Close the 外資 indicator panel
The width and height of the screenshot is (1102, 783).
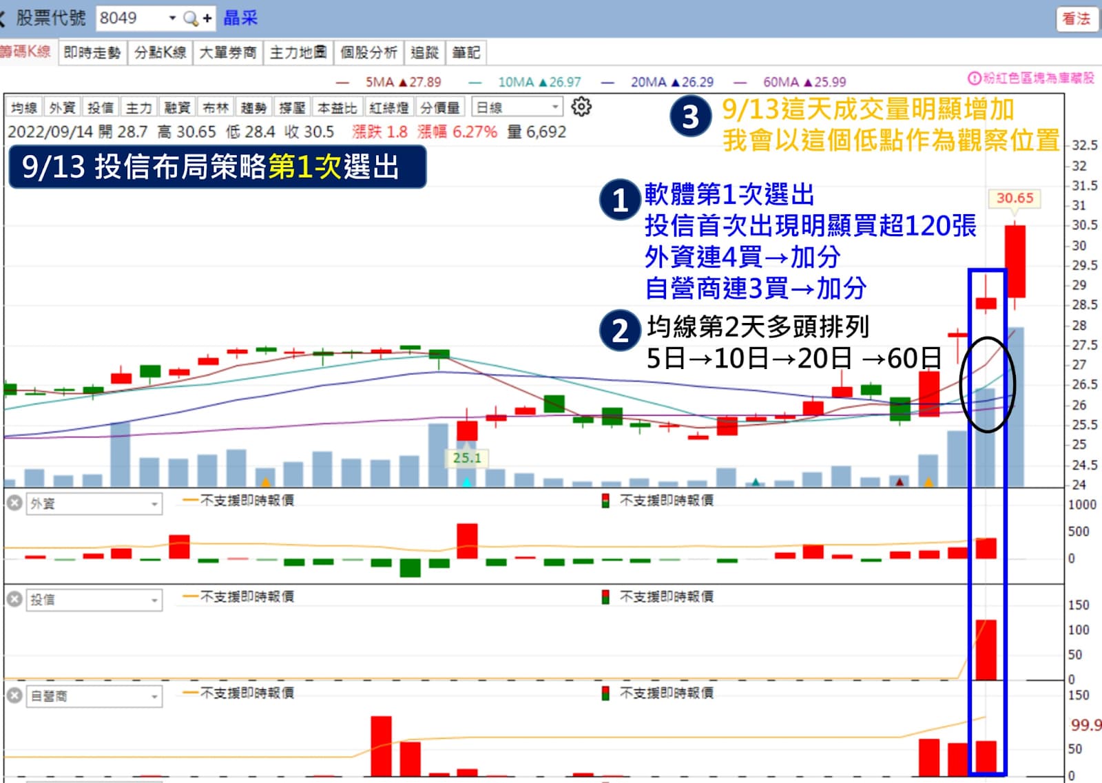(14, 503)
